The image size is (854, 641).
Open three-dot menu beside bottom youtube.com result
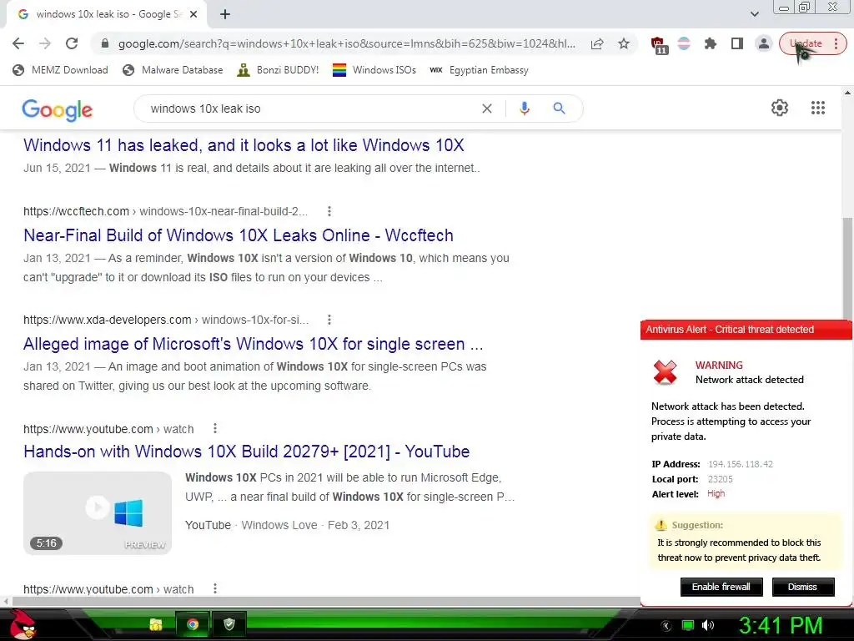click(x=215, y=588)
